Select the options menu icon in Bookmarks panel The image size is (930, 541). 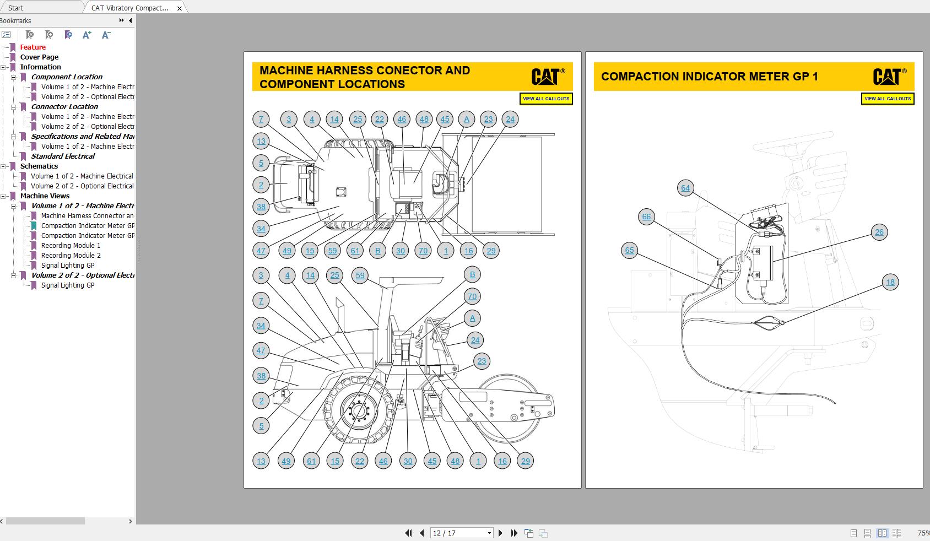[x=7, y=34]
